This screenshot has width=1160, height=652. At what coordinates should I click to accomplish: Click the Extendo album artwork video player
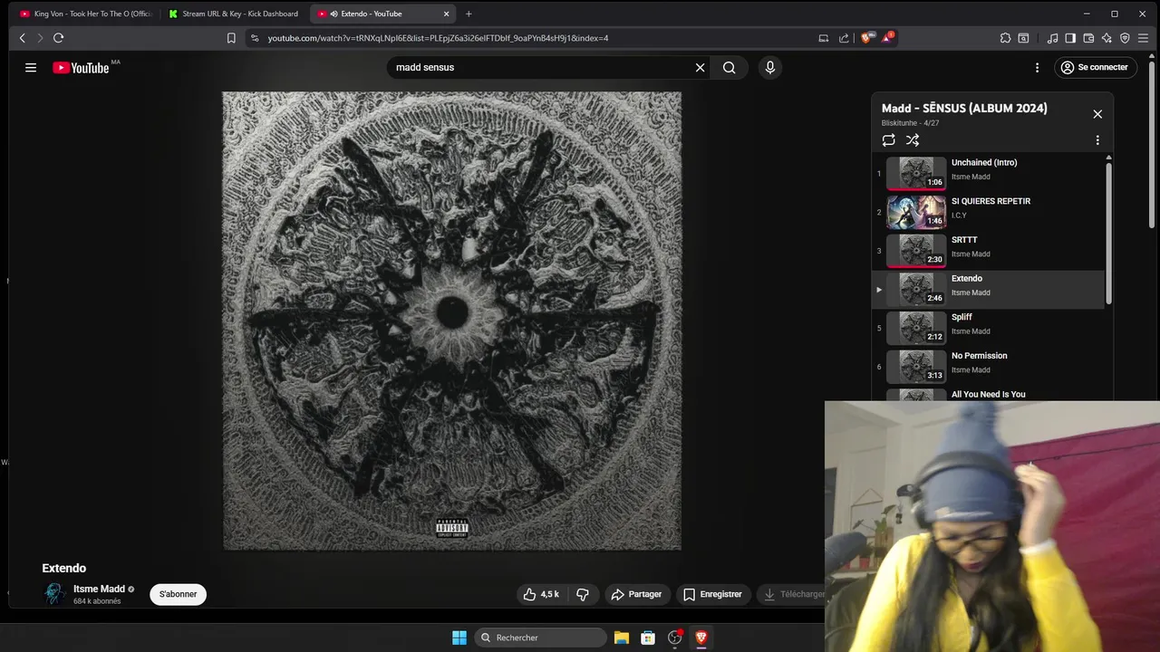pos(452,321)
